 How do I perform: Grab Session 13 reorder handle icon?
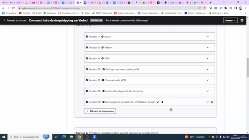(x=212, y=102)
